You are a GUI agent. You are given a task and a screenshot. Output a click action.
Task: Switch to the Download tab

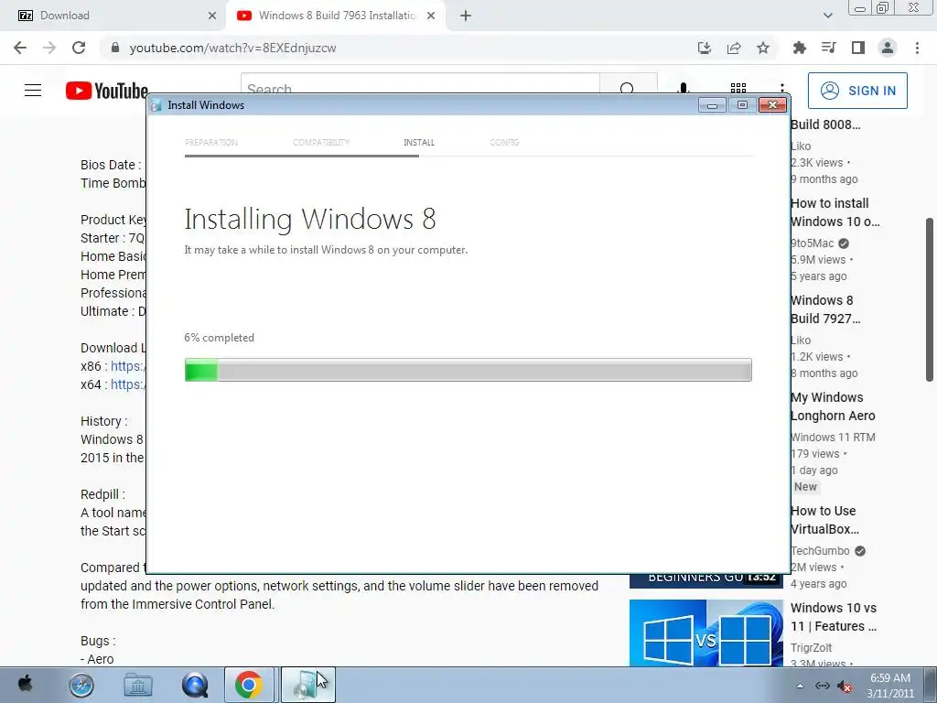(113, 16)
